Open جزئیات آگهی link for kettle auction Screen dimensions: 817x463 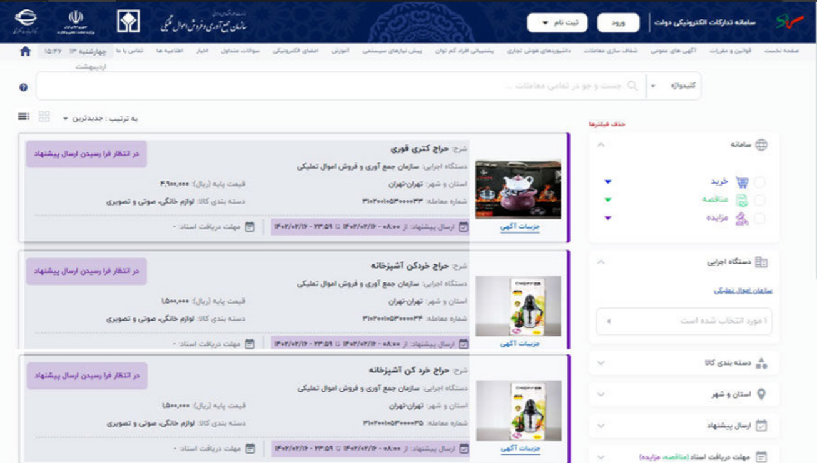click(x=519, y=227)
